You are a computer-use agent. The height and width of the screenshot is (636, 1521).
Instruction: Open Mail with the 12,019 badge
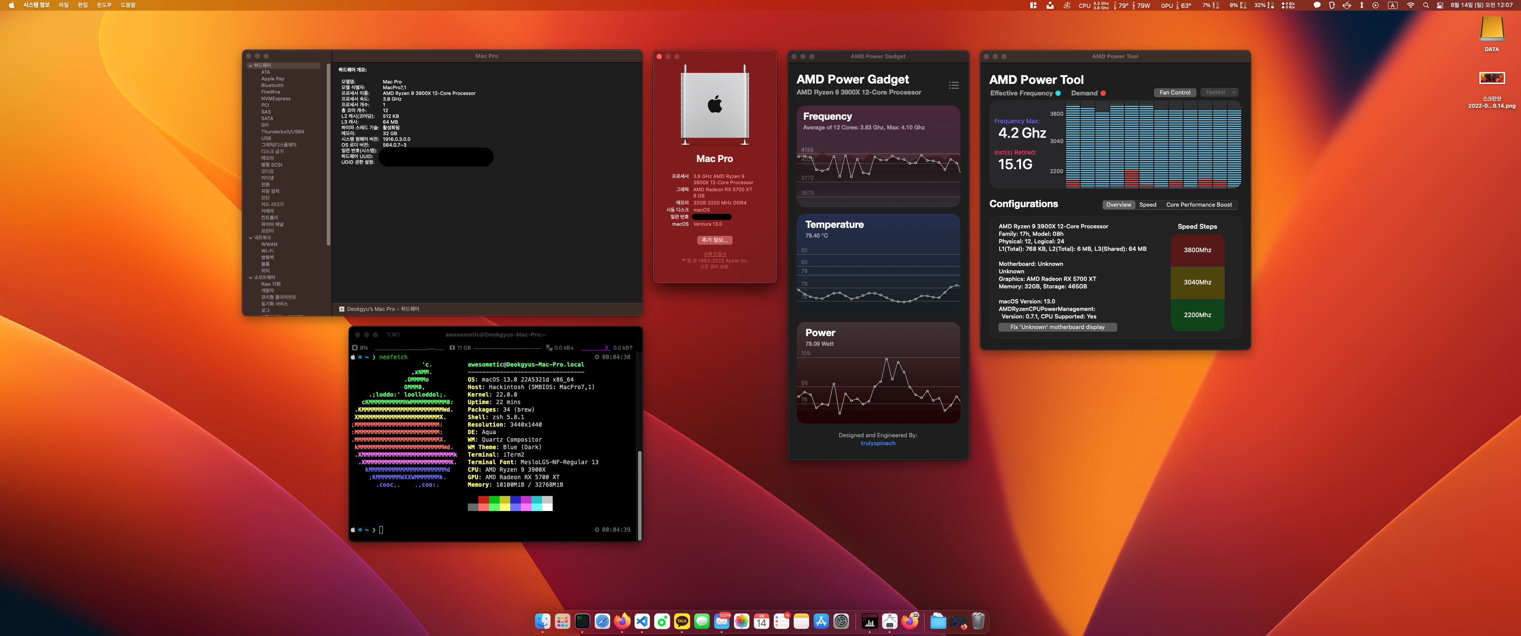(722, 621)
